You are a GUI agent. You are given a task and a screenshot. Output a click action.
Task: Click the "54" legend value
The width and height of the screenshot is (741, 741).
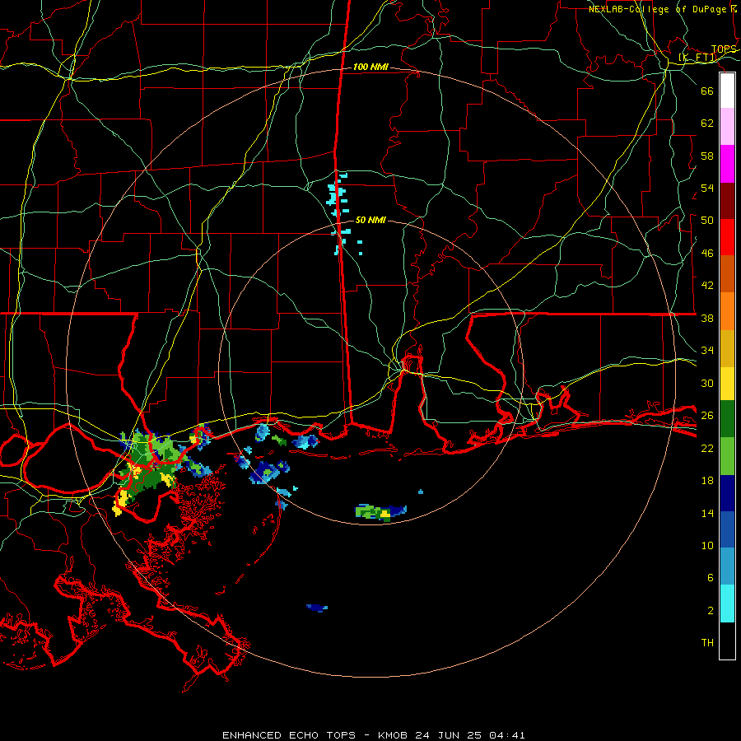coord(707,188)
